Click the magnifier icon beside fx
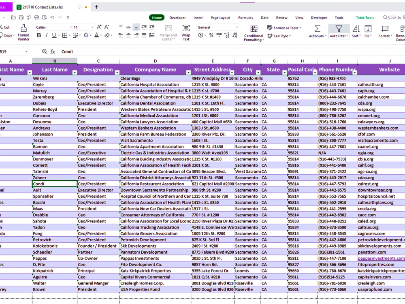405x304 pixels. [x=45, y=51]
